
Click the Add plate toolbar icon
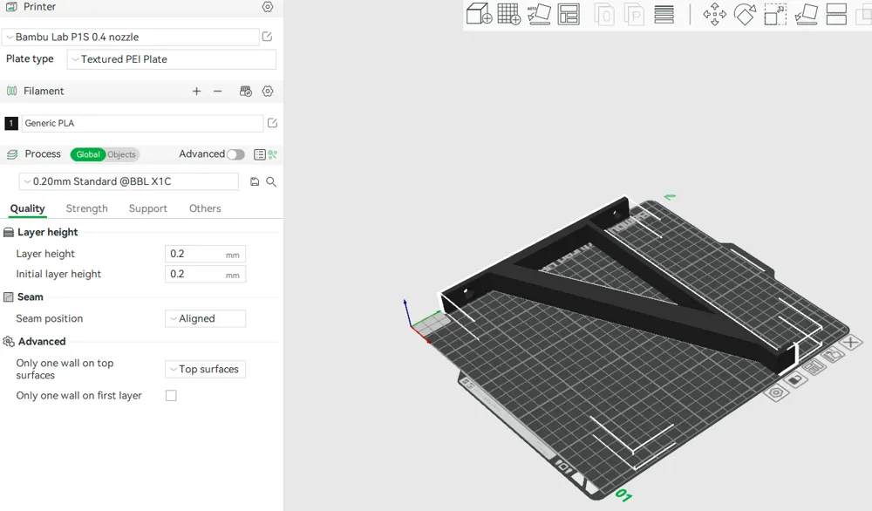tap(509, 14)
